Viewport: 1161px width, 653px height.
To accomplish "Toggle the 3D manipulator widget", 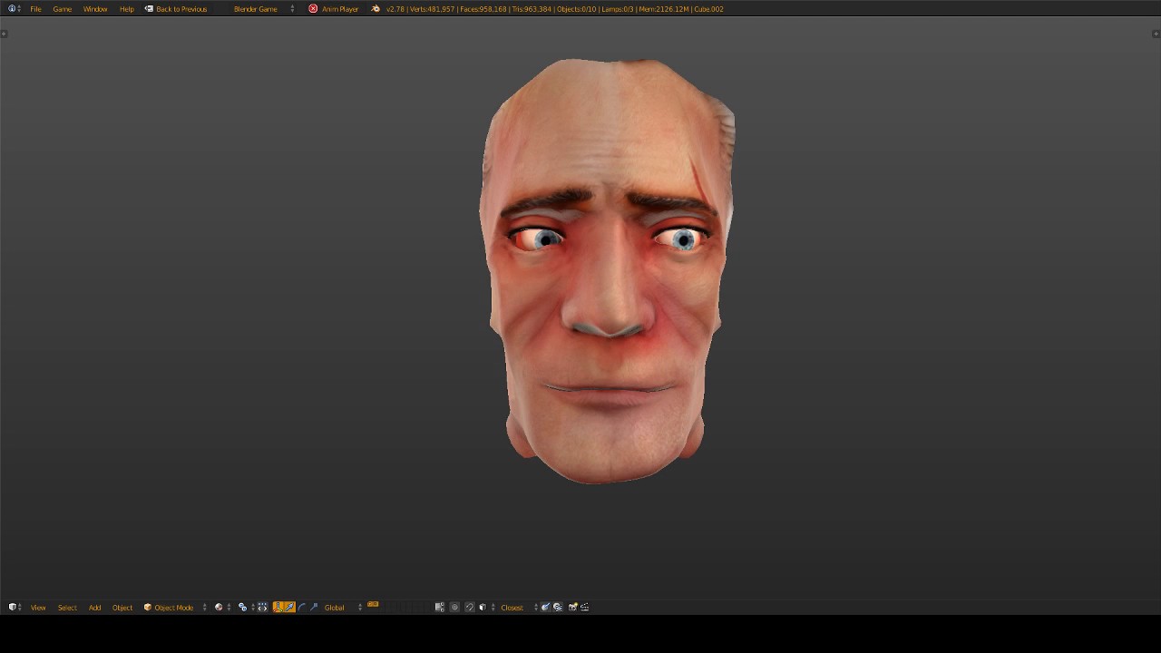I will click(278, 608).
